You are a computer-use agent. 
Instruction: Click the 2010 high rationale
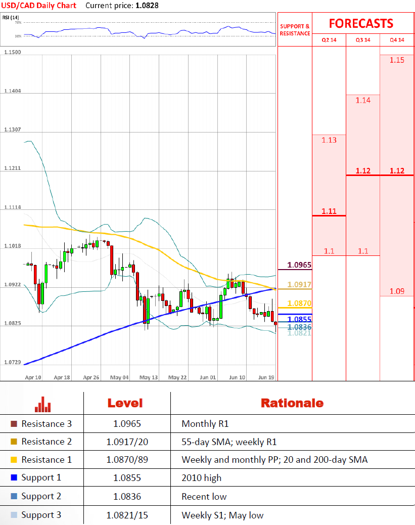tap(202, 478)
